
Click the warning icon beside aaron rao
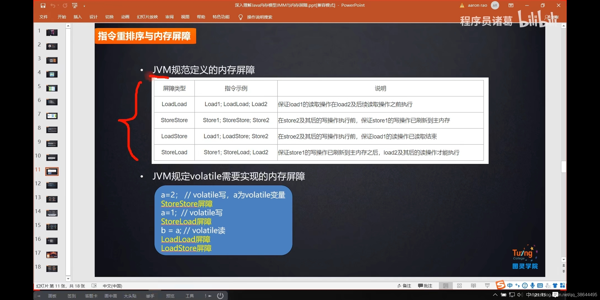[462, 5]
